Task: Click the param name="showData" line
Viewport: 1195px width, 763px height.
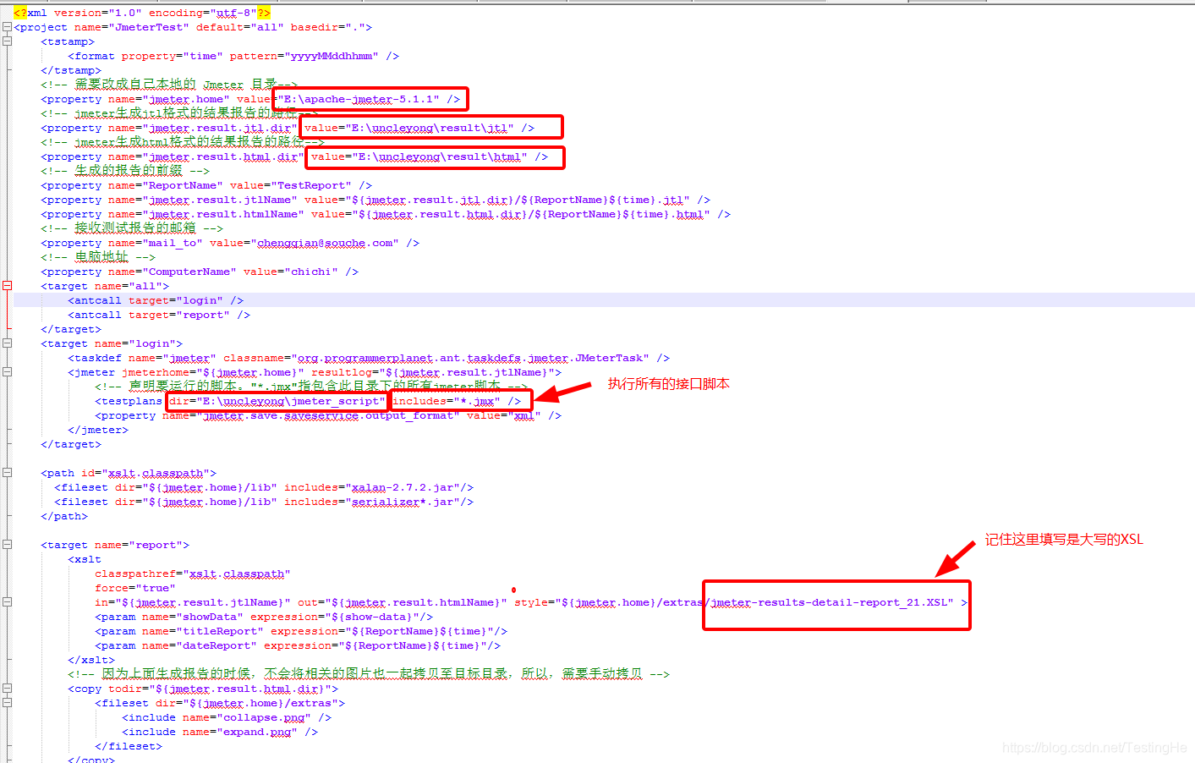Action: [x=264, y=617]
